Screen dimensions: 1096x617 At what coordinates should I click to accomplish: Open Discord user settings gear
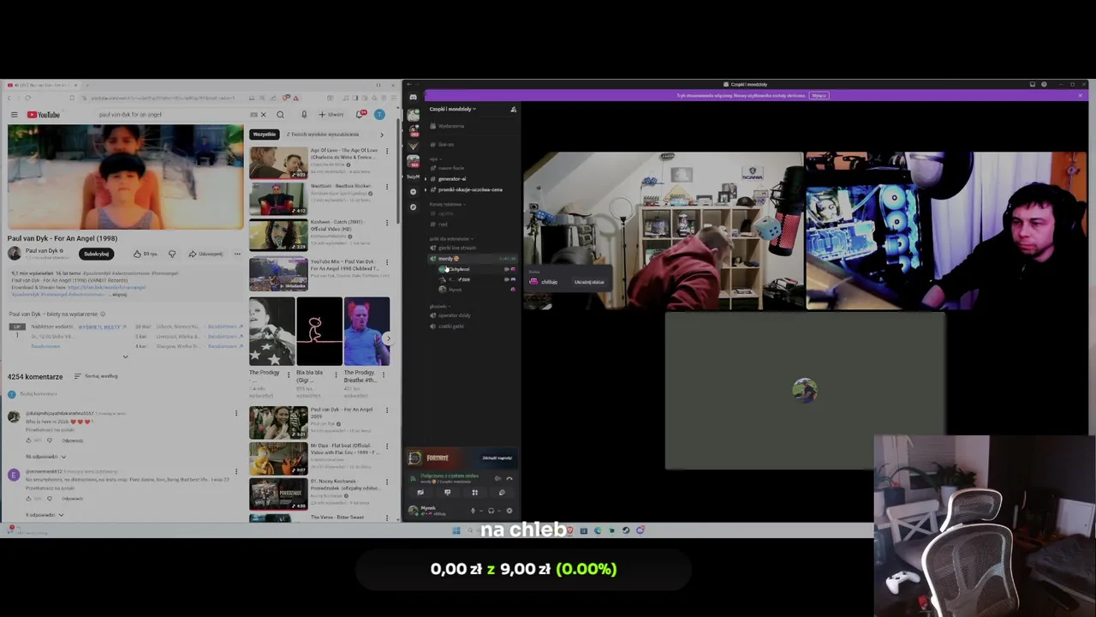509,511
